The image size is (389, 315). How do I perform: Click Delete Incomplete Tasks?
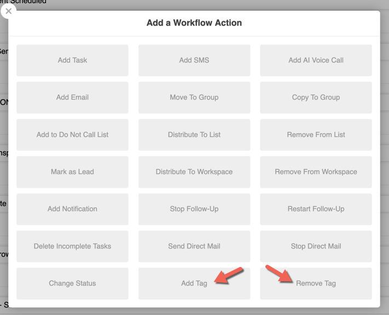(72, 246)
